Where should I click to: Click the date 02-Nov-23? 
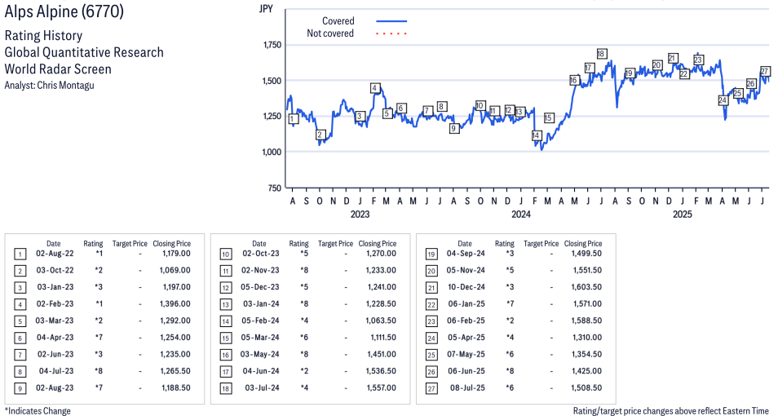coord(260,270)
